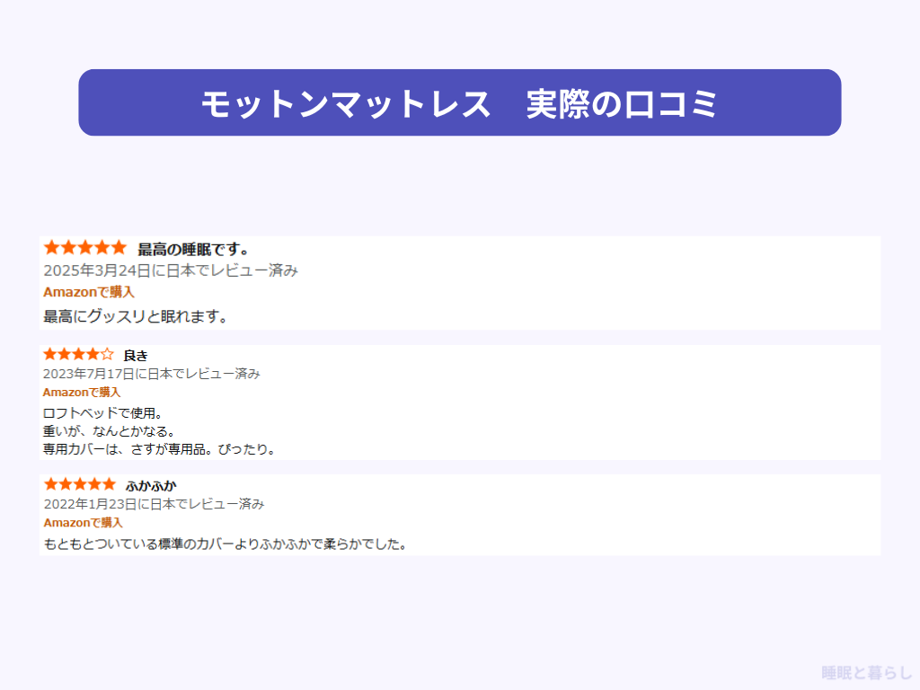Click the Amazonで購入 label under 2025 review
The height and width of the screenshot is (690, 920).
tap(89, 292)
